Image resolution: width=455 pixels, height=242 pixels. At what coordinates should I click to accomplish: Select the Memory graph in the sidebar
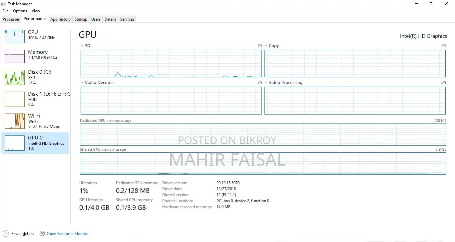click(15, 56)
